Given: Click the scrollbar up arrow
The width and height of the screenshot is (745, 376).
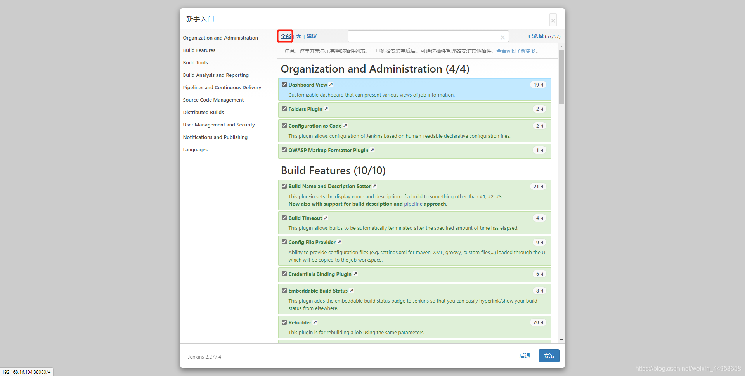Looking at the screenshot, I should coord(561,46).
